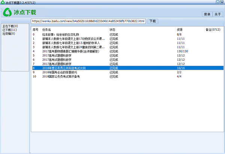Select task 9 2018年国考必会的答题技巧
This screenshot has width=225, height=154.
(128, 72)
